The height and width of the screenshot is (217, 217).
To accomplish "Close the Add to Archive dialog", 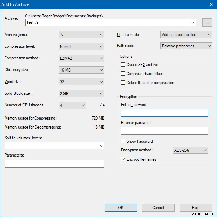I will [211, 4].
